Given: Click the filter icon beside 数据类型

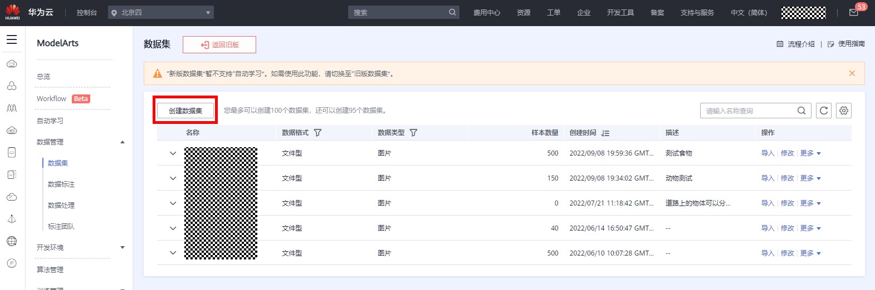Looking at the screenshot, I should pyautogui.click(x=413, y=133).
